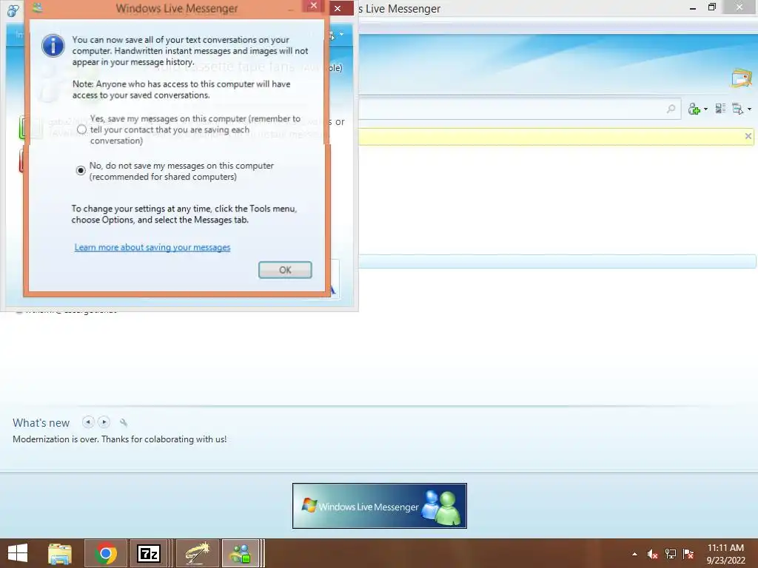The width and height of the screenshot is (758, 568).
Task: Launch Google Chrome from taskbar
Action: (106, 553)
